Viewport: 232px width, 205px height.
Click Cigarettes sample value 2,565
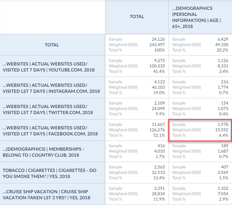point(159,167)
